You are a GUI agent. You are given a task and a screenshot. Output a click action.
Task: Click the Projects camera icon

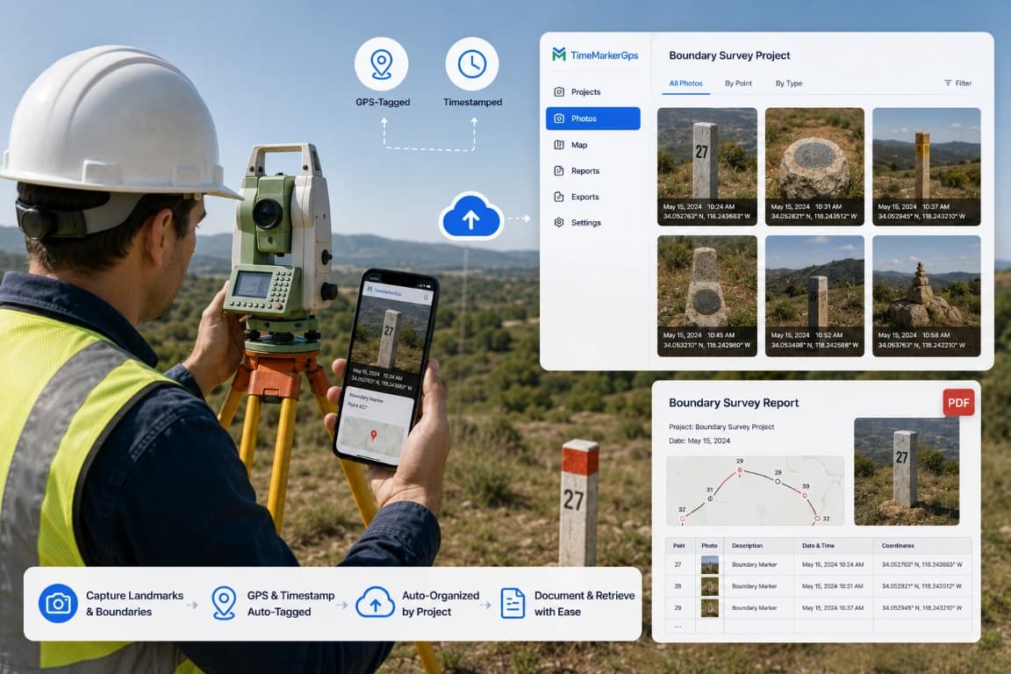(x=559, y=92)
